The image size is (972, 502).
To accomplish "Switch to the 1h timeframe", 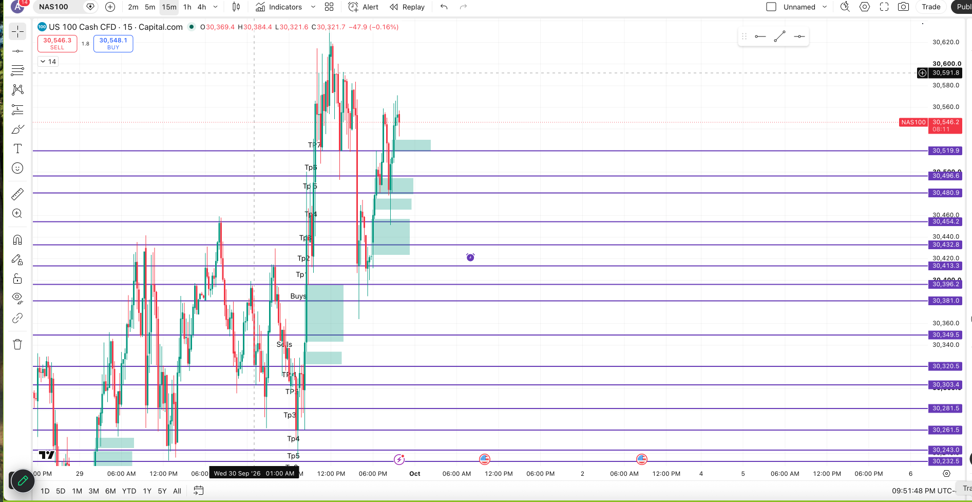I will pyautogui.click(x=187, y=7).
